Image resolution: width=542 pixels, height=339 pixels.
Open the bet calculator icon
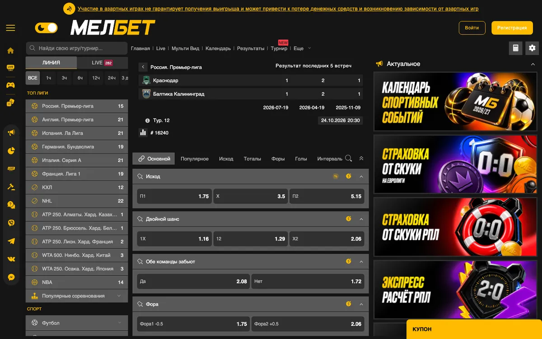516,48
